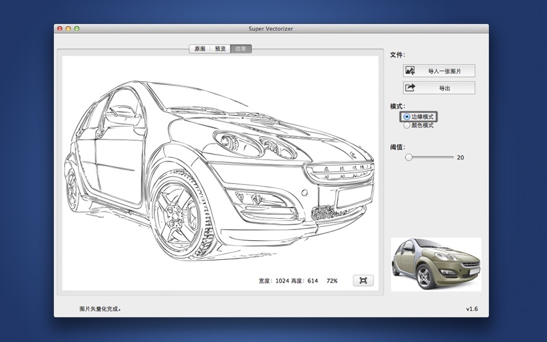547x342 pixels.
Task: Open the 预览 tab
Action: (220, 49)
